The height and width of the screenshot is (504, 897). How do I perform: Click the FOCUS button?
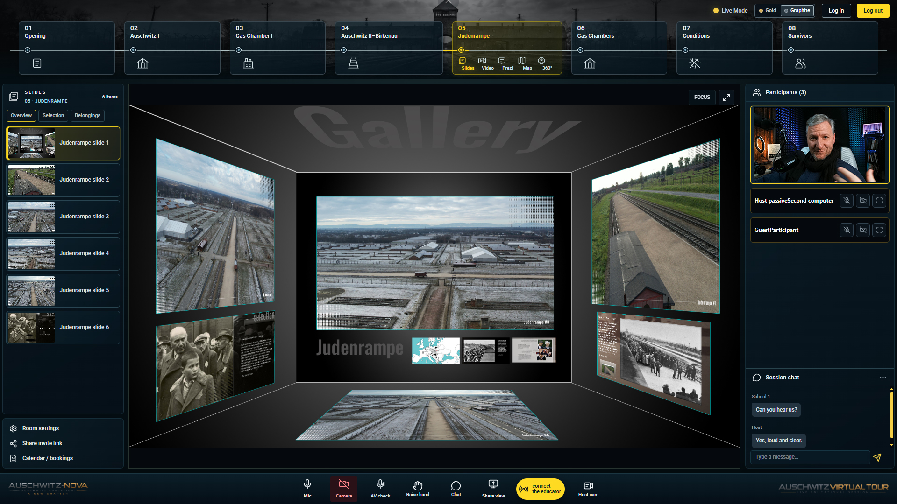702,98
